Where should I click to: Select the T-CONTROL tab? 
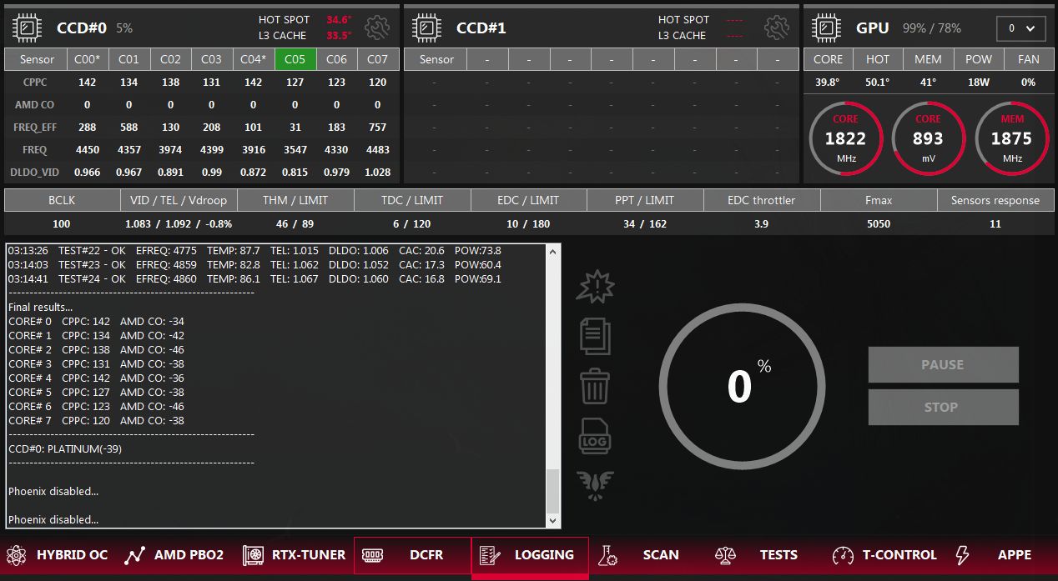point(885,555)
